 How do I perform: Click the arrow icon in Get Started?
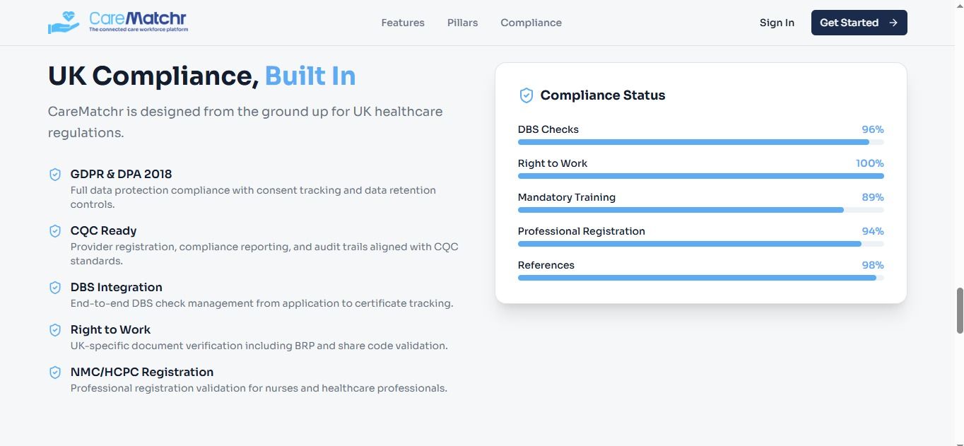[893, 23]
